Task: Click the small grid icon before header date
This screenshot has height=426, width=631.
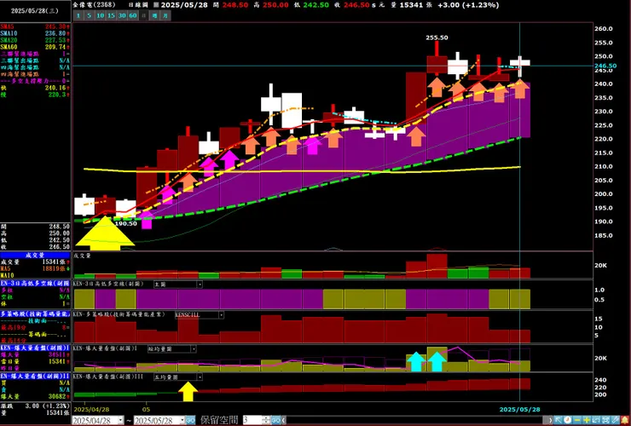Action: pos(156,5)
